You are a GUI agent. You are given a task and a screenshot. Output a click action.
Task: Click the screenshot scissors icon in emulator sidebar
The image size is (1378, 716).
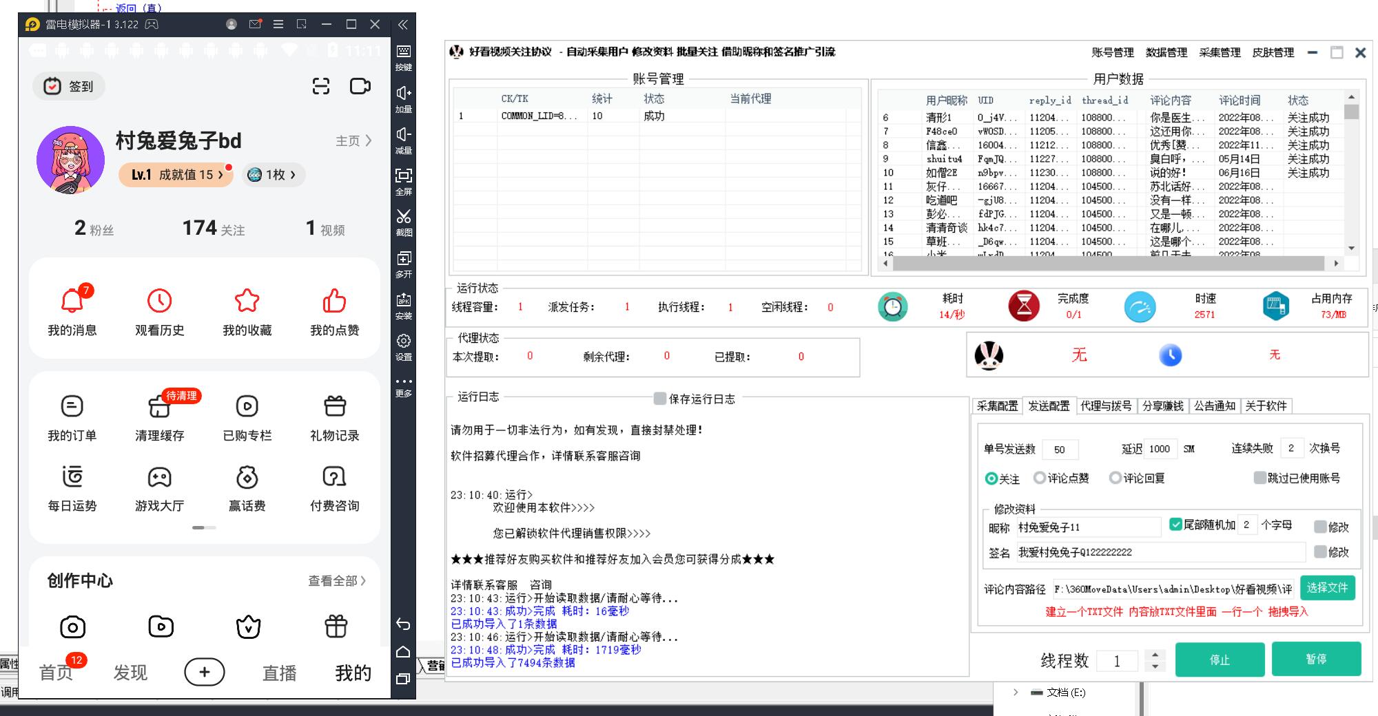click(403, 218)
